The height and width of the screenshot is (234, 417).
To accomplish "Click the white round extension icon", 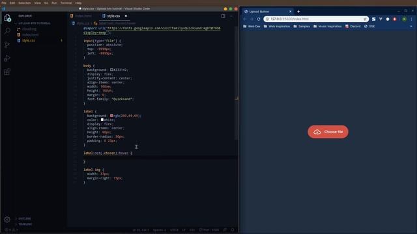I will (388, 19).
